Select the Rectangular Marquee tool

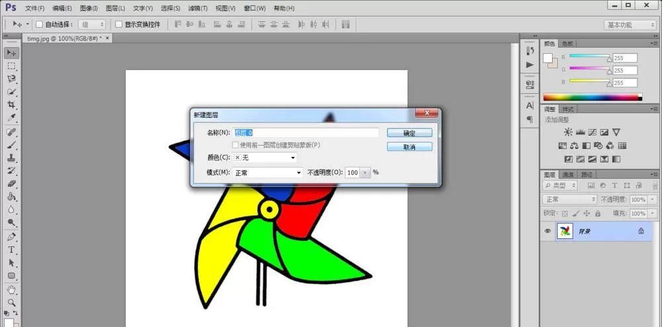[x=11, y=66]
